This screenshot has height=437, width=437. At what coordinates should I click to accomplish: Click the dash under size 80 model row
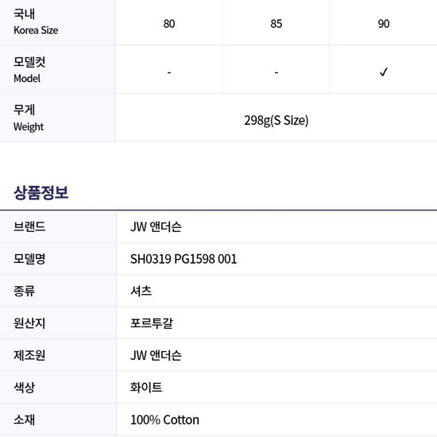[x=169, y=72]
